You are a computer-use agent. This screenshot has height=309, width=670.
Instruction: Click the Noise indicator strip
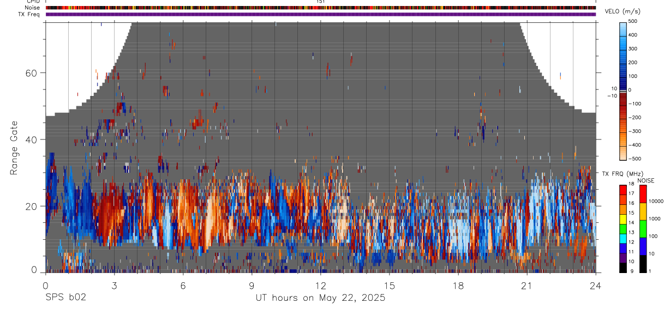pyautogui.click(x=321, y=8)
